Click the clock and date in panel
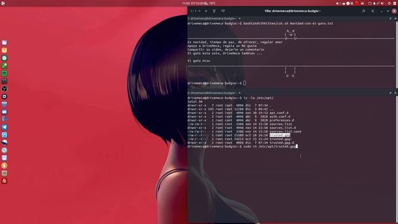Viewport: 398px width, 224px height. click(193, 3)
